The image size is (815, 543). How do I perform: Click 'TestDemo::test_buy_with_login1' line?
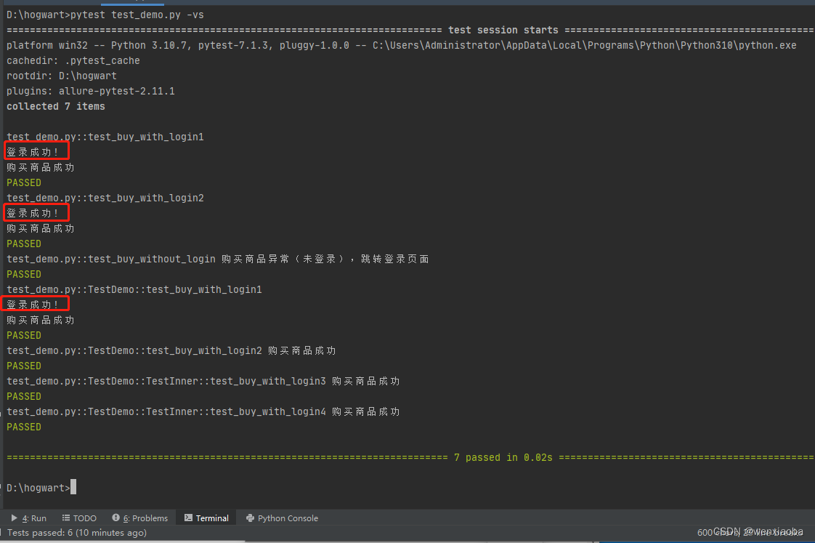134,289
